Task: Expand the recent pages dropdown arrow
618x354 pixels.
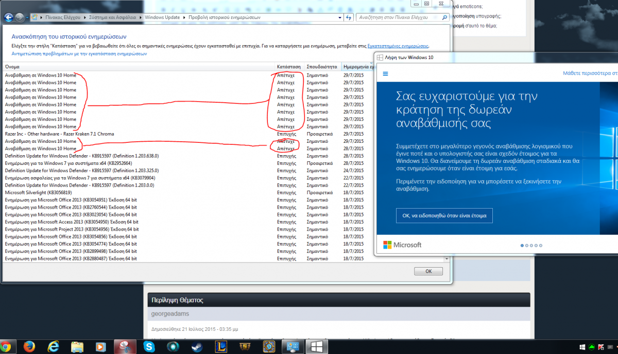Action: tap(27, 17)
